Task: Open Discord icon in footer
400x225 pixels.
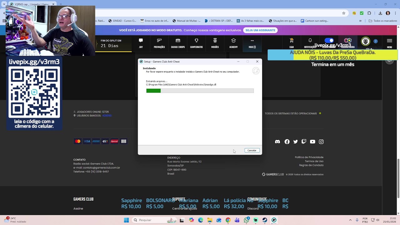Action: [x=277, y=142]
